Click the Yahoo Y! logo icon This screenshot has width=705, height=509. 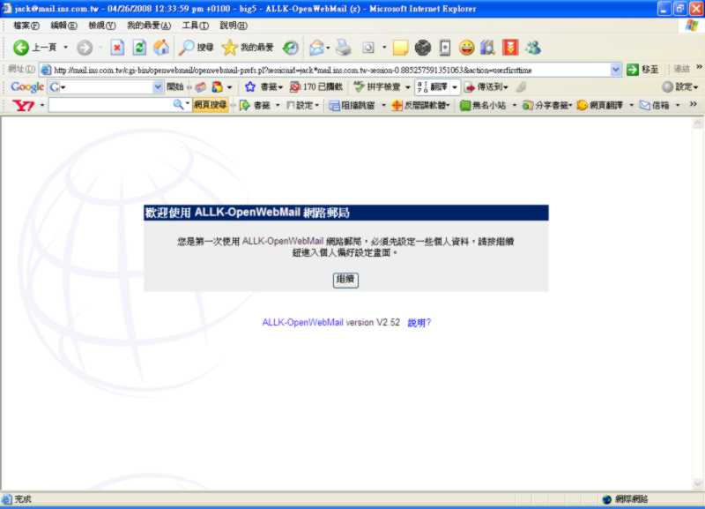coord(24,105)
